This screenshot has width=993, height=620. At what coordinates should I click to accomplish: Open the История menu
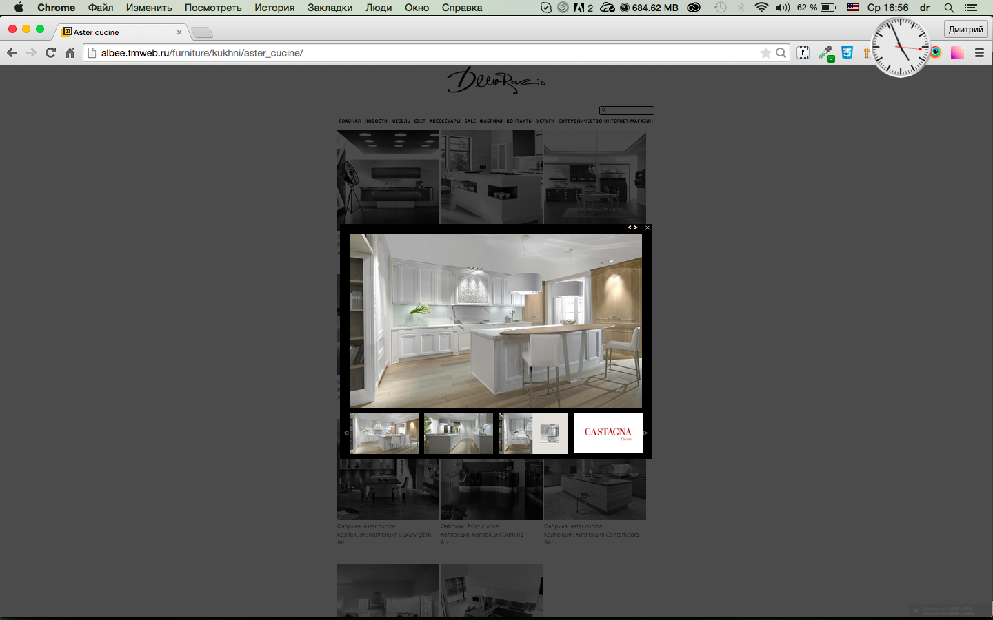pyautogui.click(x=274, y=8)
